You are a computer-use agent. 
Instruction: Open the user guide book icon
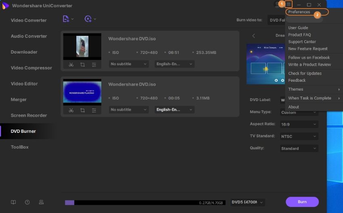[13, 202]
